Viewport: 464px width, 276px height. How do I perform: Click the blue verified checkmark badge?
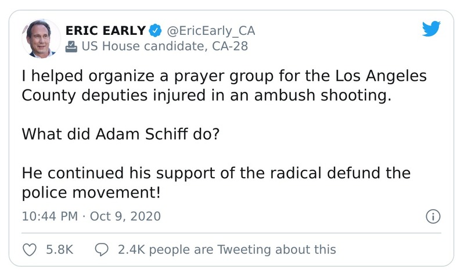pyautogui.click(x=154, y=30)
